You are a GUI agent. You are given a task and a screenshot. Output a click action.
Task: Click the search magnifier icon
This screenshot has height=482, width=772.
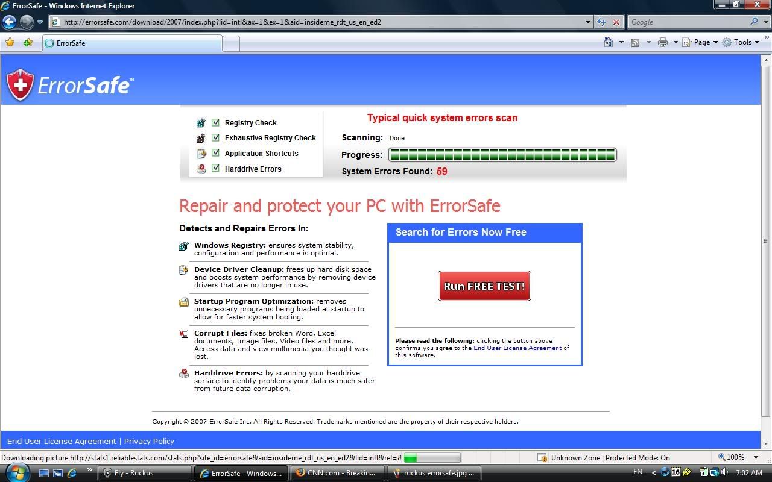tap(754, 22)
